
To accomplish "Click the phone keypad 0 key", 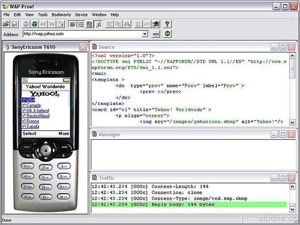I will (x=46, y=197).
